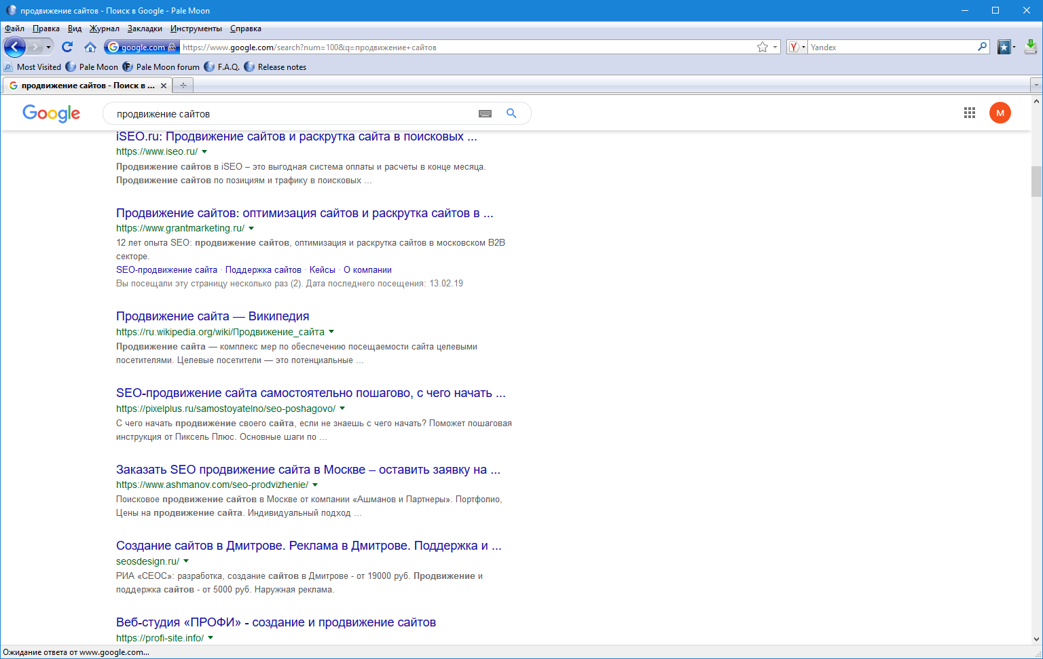Open the grantmarketing Продвижение сайтов result
This screenshot has width=1043, height=659.
pyautogui.click(x=305, y=213)
